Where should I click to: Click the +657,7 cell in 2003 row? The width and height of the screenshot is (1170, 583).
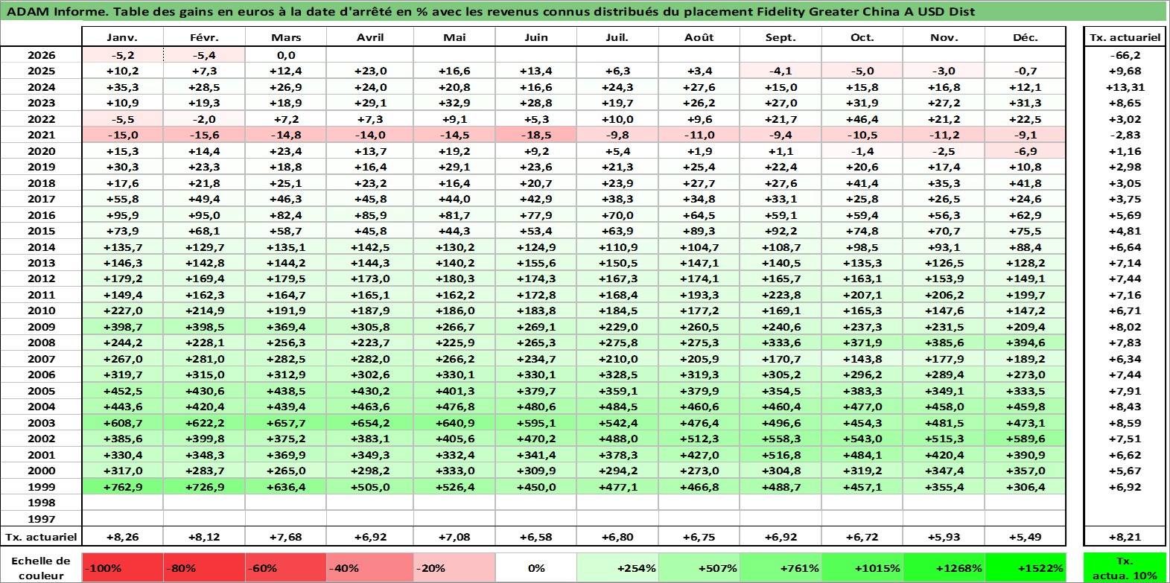pos(286,423)
